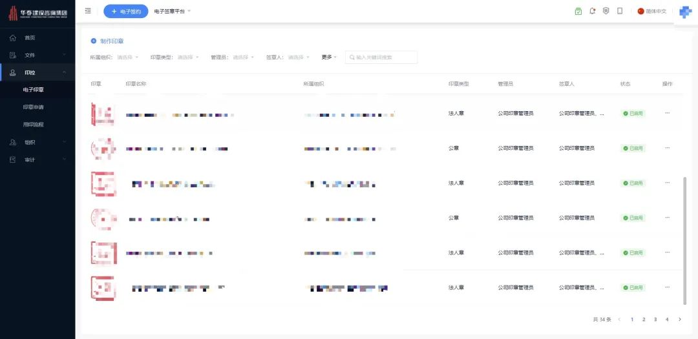Collapse the sidebar using the menu fold icon
Image resolution: width=698 pixels, height=339 pixels.
pyautogui.click(x=88, y=11)
